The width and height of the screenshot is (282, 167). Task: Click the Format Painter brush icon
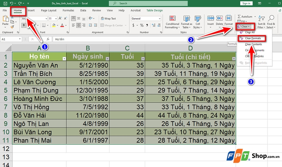pos(12,27)
